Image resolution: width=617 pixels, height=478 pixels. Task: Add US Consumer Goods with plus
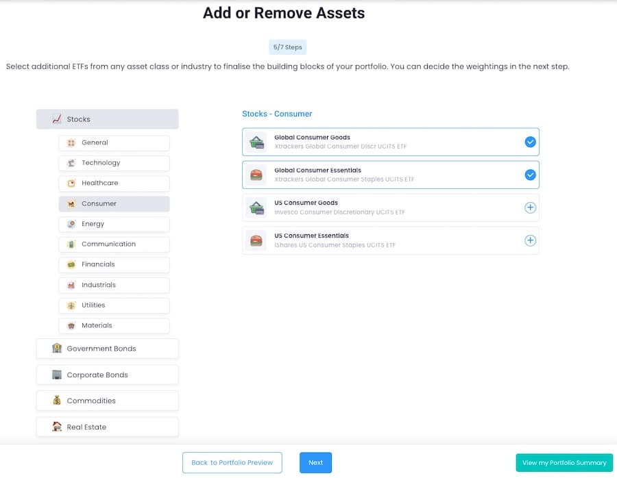tap(530, 207)
